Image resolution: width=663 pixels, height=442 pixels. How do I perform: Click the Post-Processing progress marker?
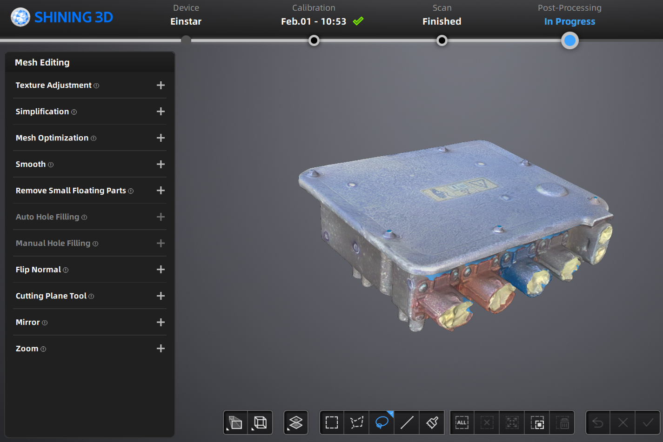[569, 40]
